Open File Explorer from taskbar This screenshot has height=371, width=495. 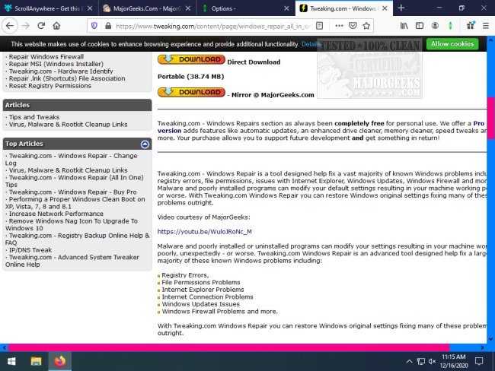pyautogui.click(x=36, y=361)
